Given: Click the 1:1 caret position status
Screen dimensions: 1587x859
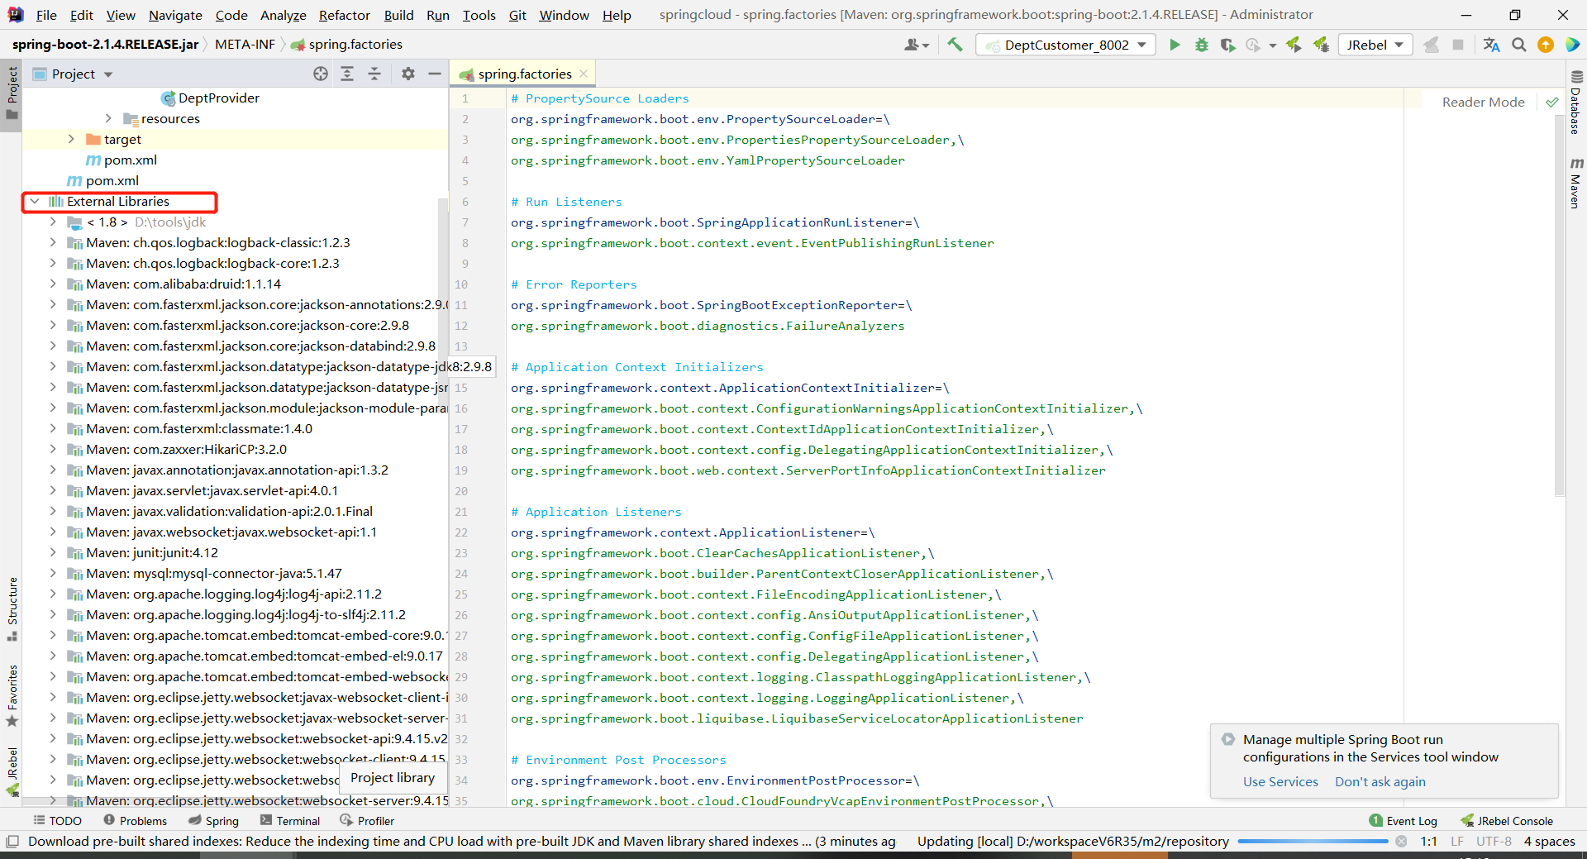Looking at the screenshot, I should tap(1428, 842).
